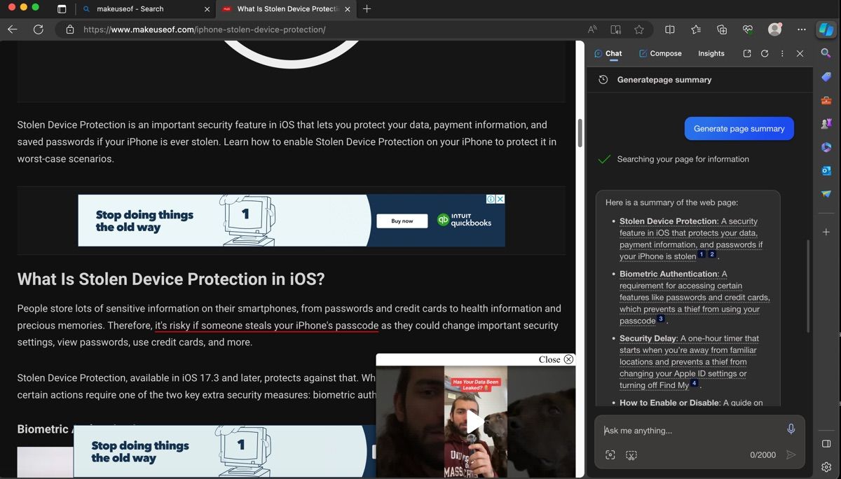Open the Tools toolbox sidebar icon
Image resolution: width=841 pixels, height=479 pixels.
tap(826, 100)
